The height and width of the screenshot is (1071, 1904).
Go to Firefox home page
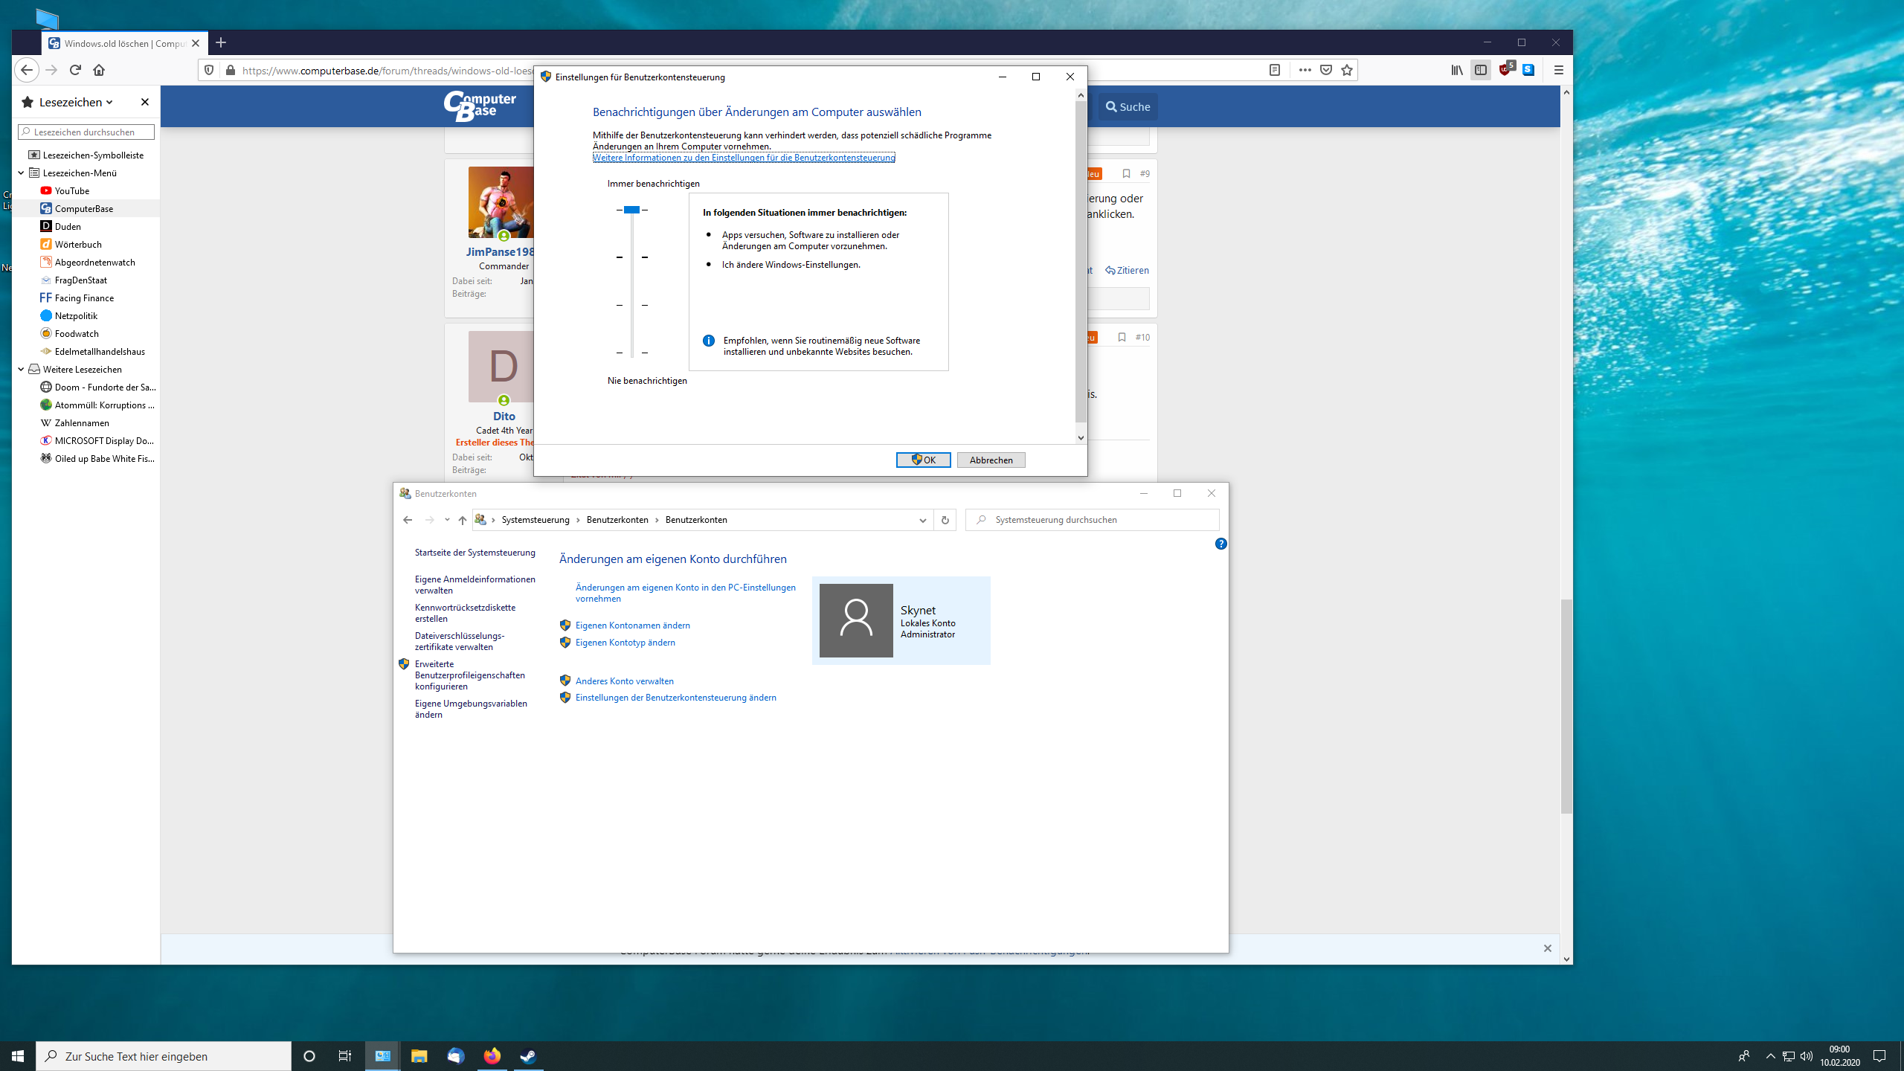[x=99, y=70]
